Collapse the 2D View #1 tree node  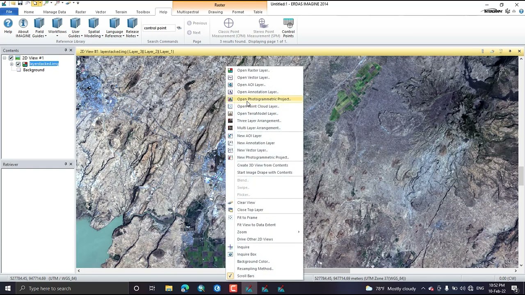(x=5, y=58)
